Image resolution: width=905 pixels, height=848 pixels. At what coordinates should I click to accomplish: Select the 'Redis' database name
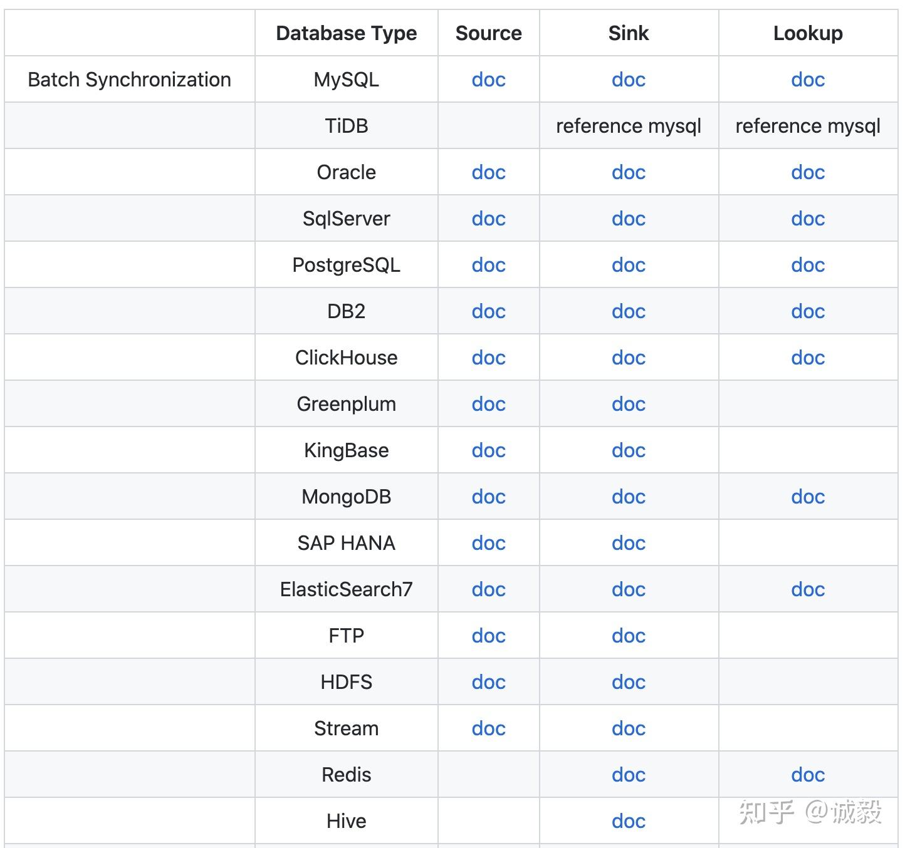click(347, 775)
